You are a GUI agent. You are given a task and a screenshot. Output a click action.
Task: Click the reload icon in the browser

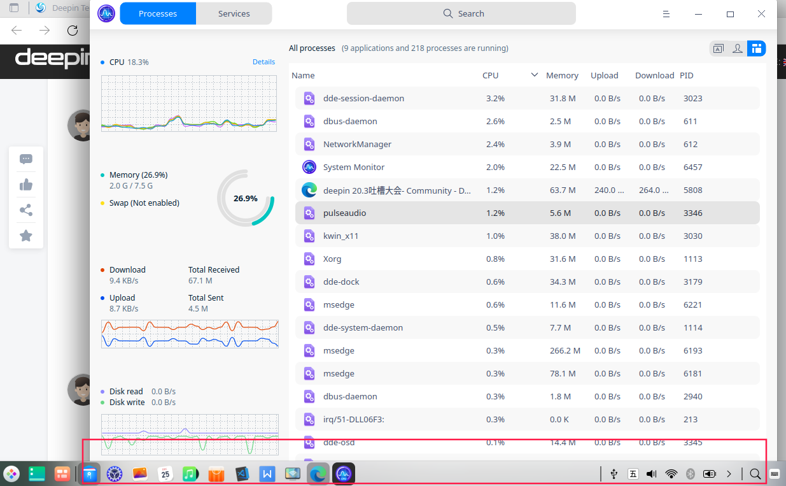coord(73,30)
